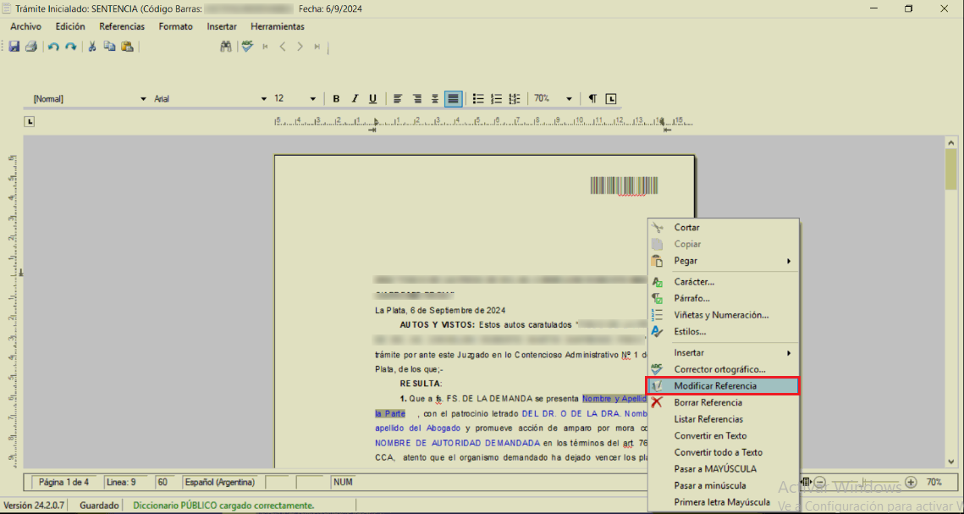The width and height of the screenshot is (964, 514).
Task: Apply a numbered list
Action: pos(497,98)
